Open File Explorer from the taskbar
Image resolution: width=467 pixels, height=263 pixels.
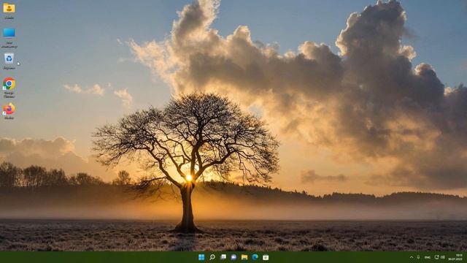tap(244, 257)
